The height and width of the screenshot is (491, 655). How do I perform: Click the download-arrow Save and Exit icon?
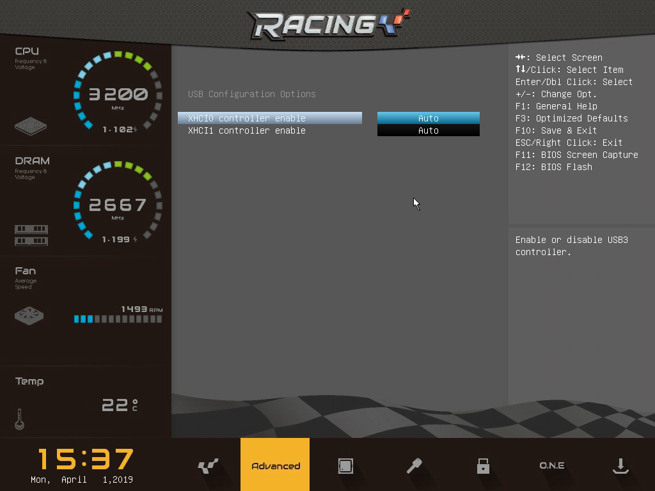620,465
